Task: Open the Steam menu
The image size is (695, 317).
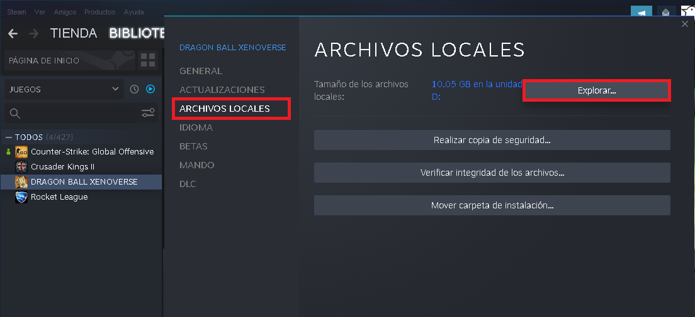Action: pyautogui.click(x=16, y=12)
